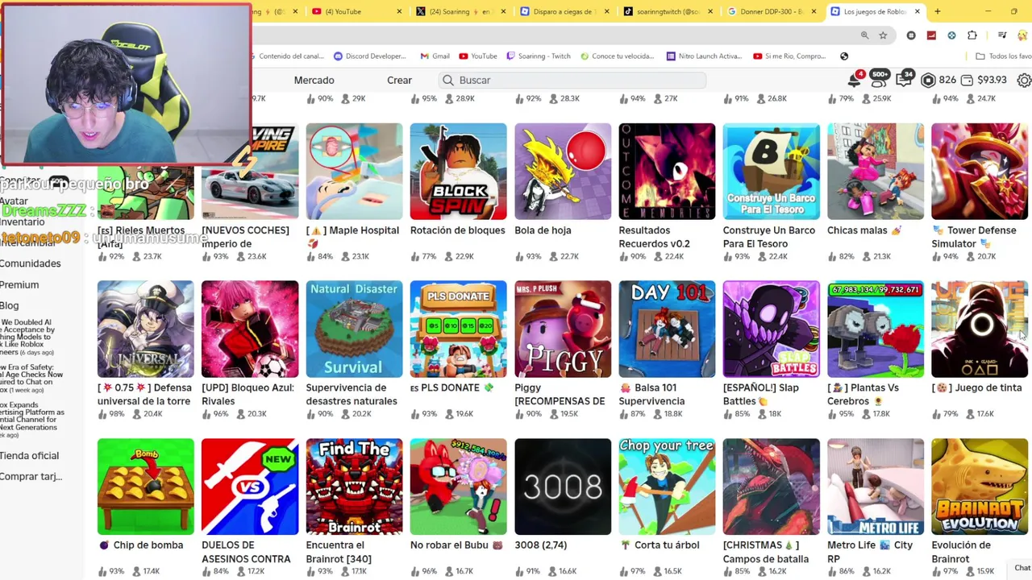This screenshot has height=580, width=1032.
Task: Open the Piggy game thumbnail
Action: 563,329
